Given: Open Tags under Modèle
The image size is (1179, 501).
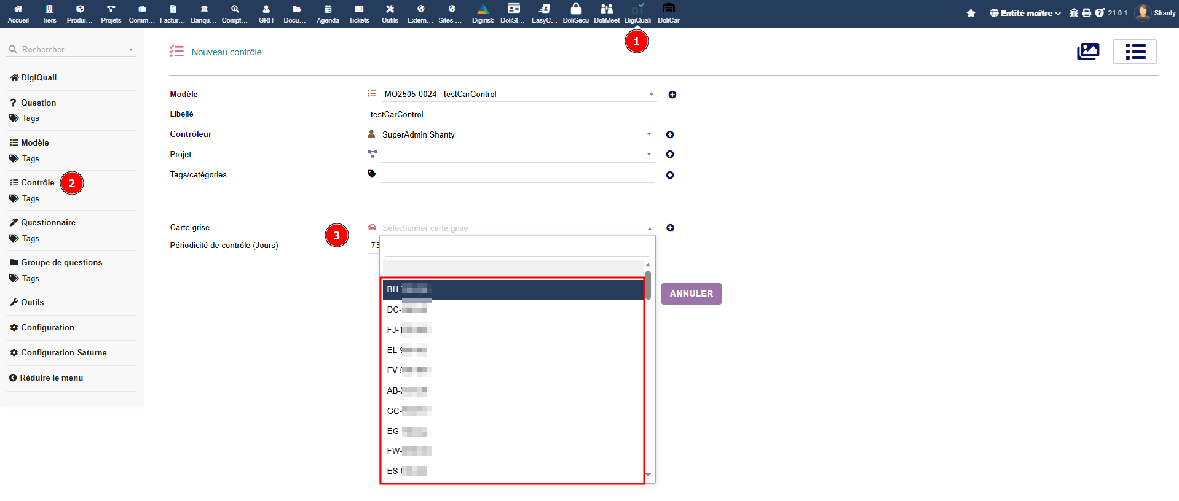Looking at the screenshot, I should [x=30, y=158].
